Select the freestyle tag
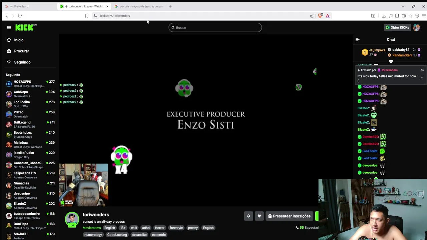 [176, 228]
